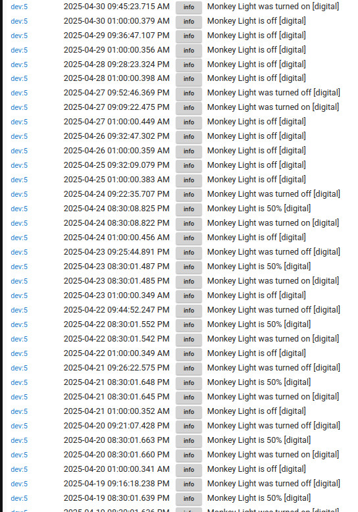Screen dimensions: 358x512
Task: Select dev:5 link at 2025-04-28 09:28:23.324 PM
Action: click(19, 64)
